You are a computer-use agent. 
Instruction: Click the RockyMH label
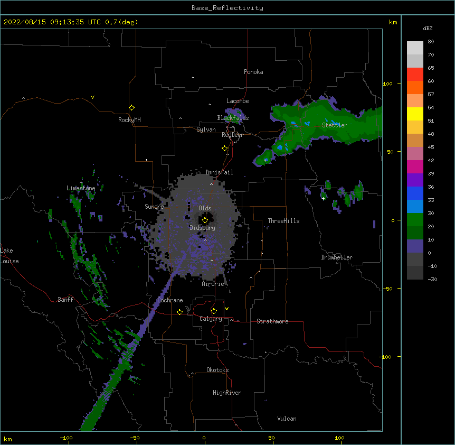coord(129,120)
